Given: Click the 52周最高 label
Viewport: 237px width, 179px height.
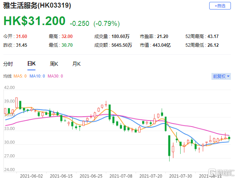Looking at the screenshot, I should tap(195, 36).
